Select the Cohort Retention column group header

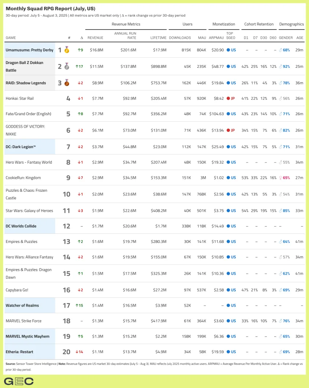pyautogui.click(x=259, y=24)
